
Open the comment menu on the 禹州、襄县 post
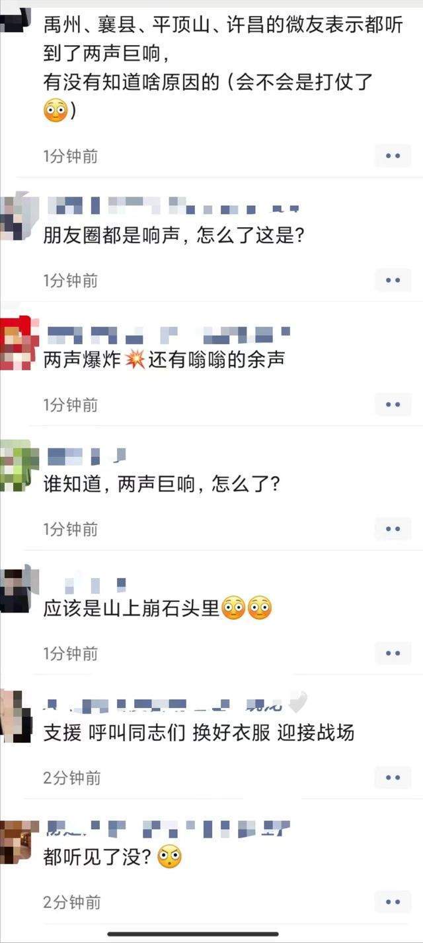(393, 156)
